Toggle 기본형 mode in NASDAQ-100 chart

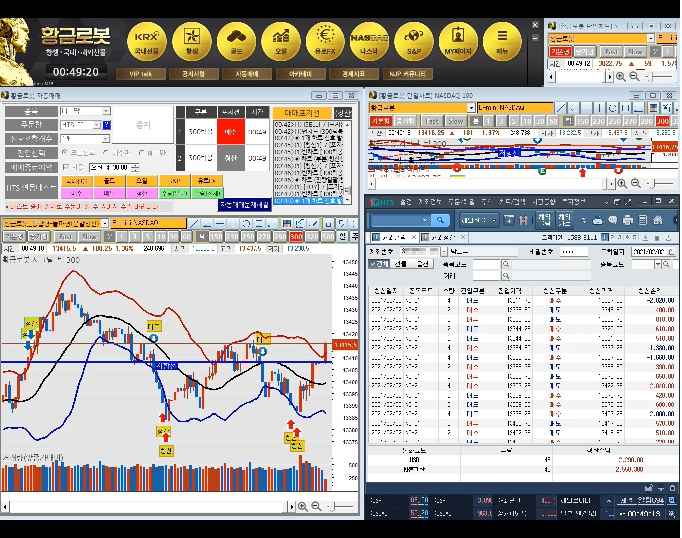tap(381, 121)
